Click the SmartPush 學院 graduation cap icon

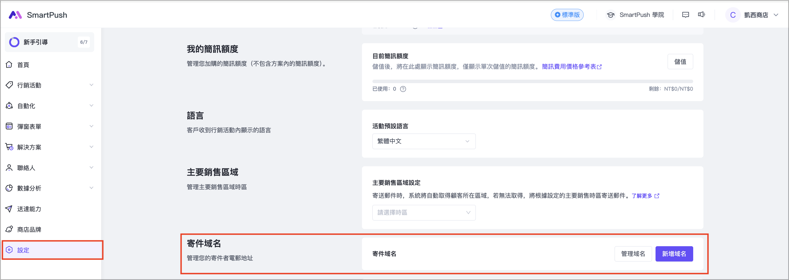610,15
